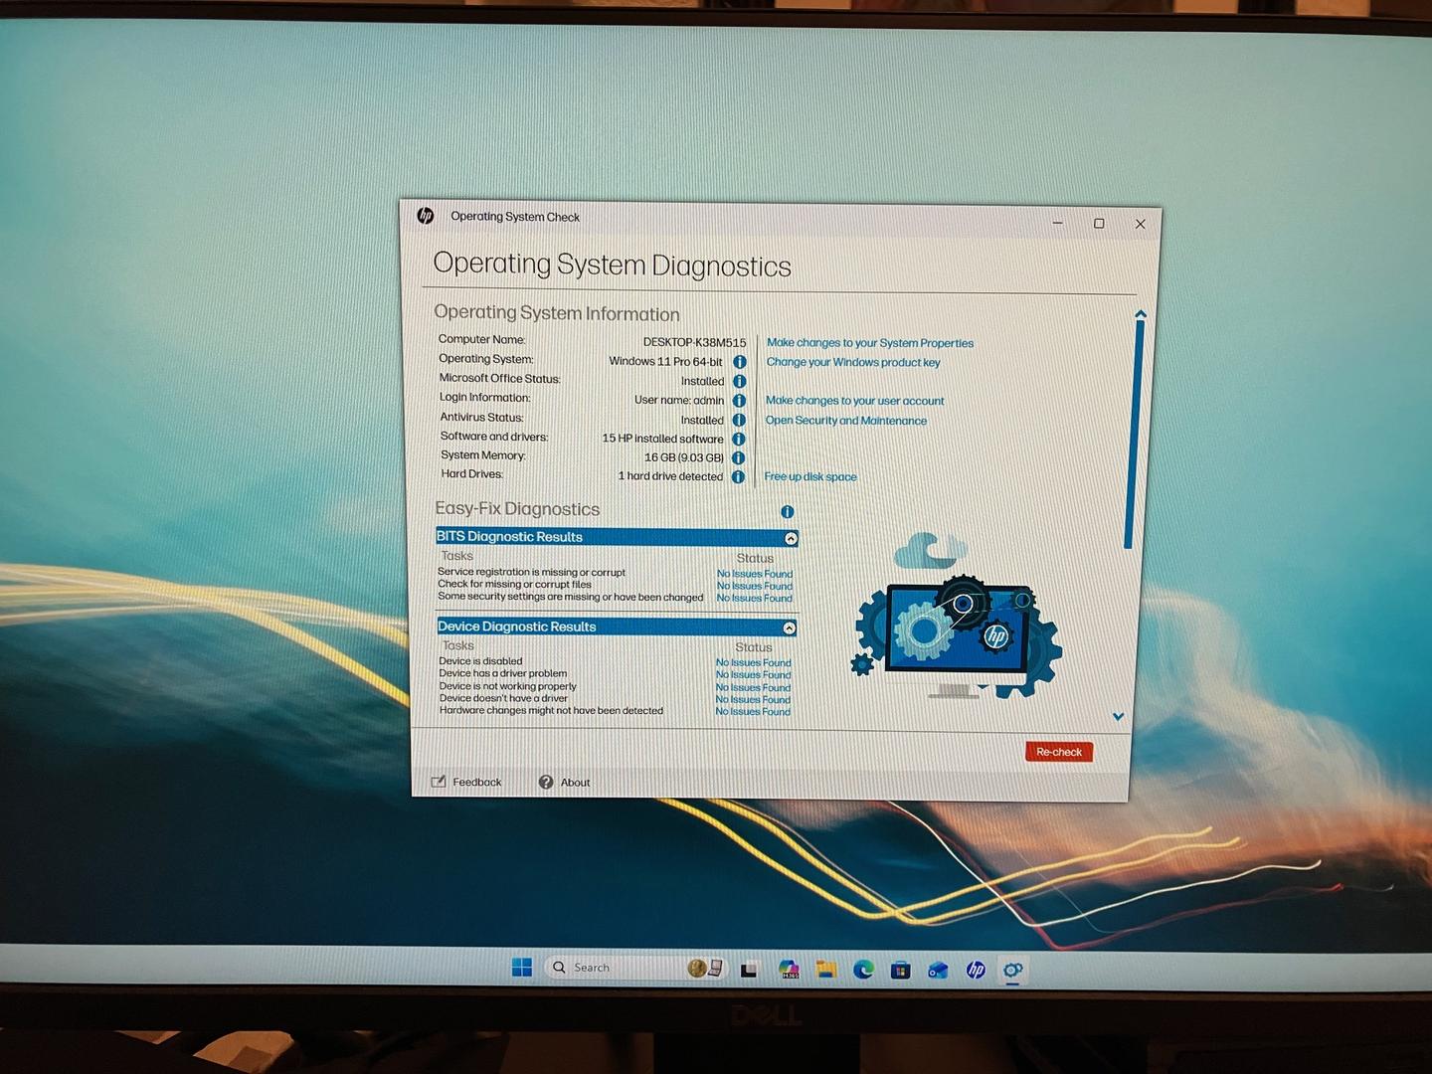Click info icon next to Microsoft Office Status
Image resolution: width=1432 pixels, height=1074 pixels.
click(739, 381)
